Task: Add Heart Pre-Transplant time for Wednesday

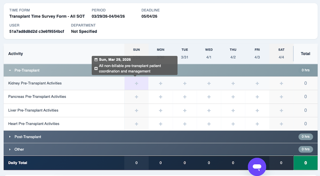Action: 209,124
